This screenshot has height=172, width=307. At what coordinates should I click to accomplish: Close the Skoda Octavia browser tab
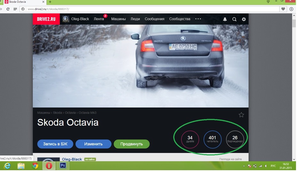(43, 2)
